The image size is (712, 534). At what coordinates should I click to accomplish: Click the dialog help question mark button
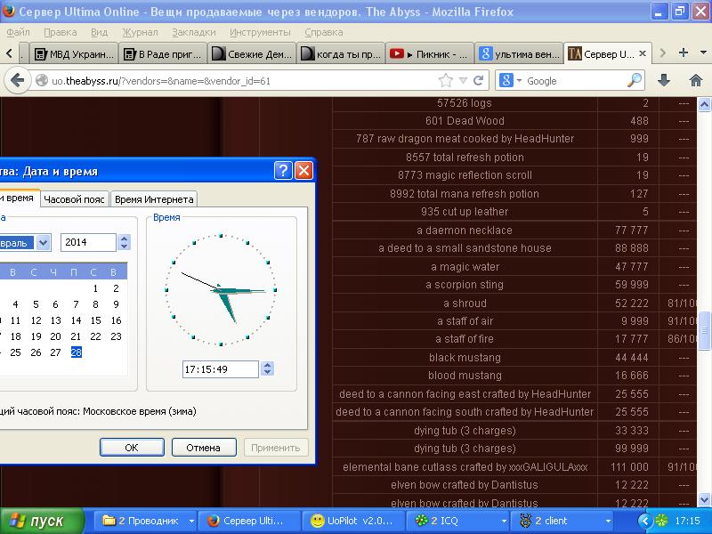[x=282, y=171]
